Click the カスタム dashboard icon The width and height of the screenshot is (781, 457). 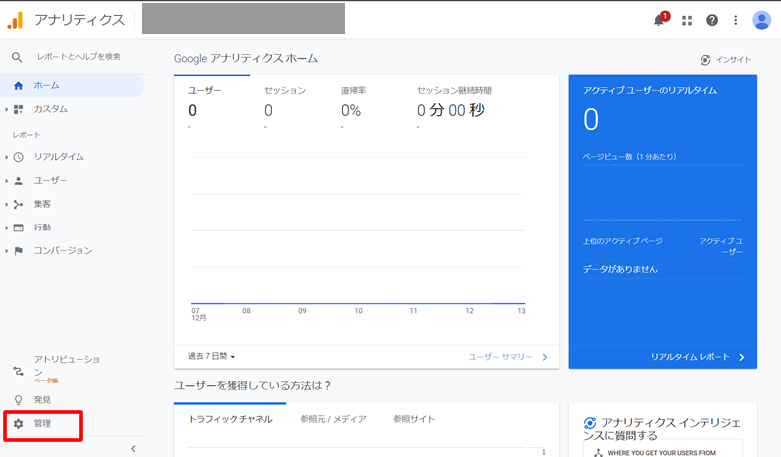(x=19, y=109)
